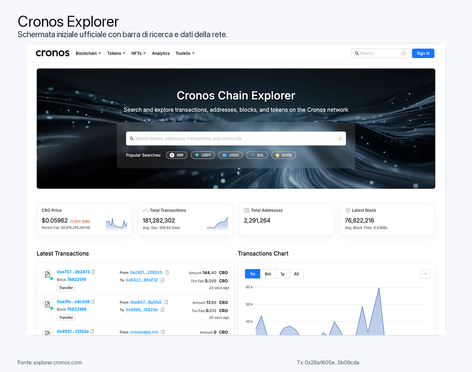Open the Blockchain dropdown menu
Image resolution: width=472 pixels, height=372 pixels.
pyautogui.click(x=88, y=54)
